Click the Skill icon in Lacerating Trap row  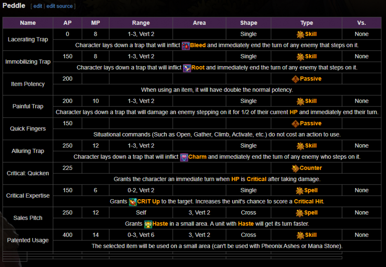pyautogui.click(x=300, y=34)
